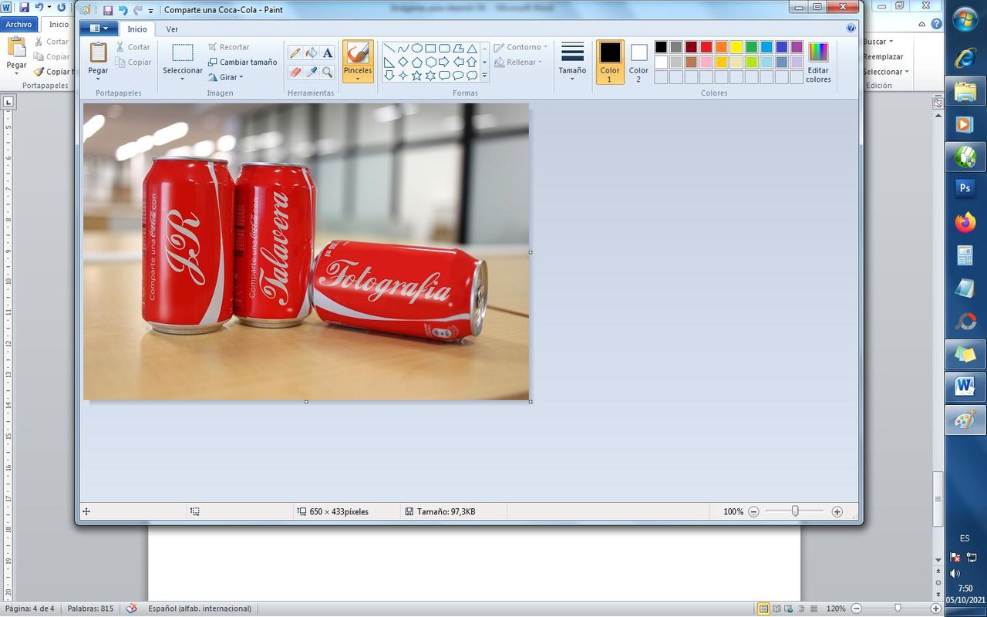Choose the Pentagon shape in Formas
The height and width of the screenshot is (617, 987).
tap(417, 62)
